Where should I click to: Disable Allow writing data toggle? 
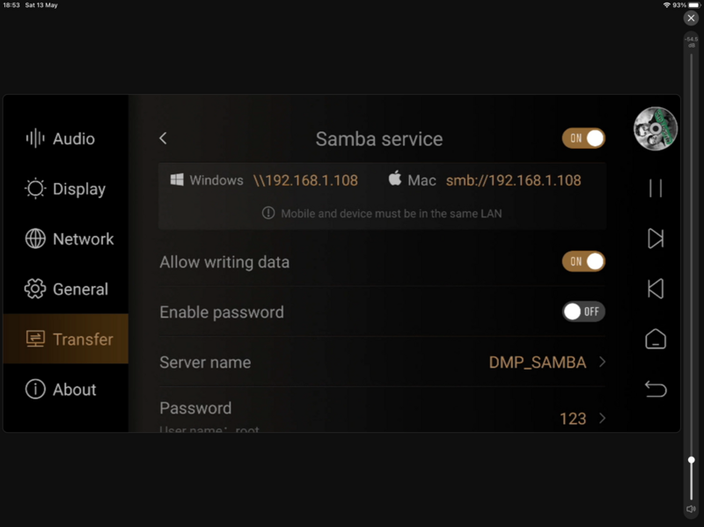click(583, 261)
